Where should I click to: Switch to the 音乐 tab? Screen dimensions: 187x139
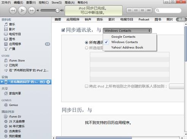click(100, 20)
